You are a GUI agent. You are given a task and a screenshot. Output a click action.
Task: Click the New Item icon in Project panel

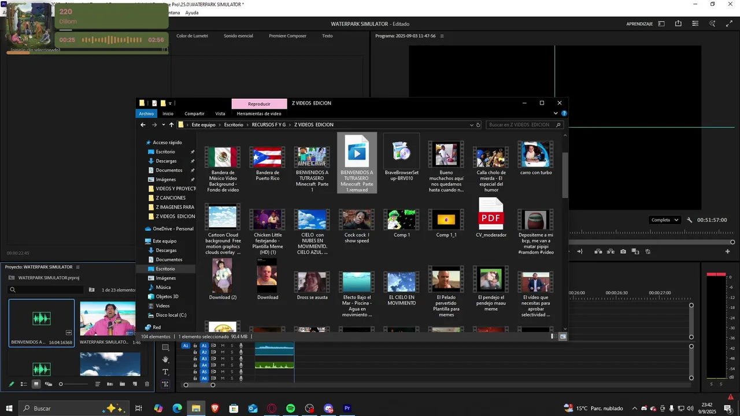[135, 384]
